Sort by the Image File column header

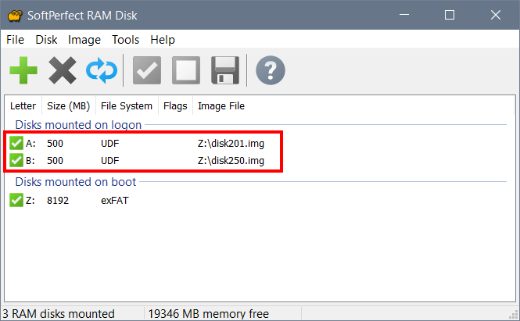(221, 106)
